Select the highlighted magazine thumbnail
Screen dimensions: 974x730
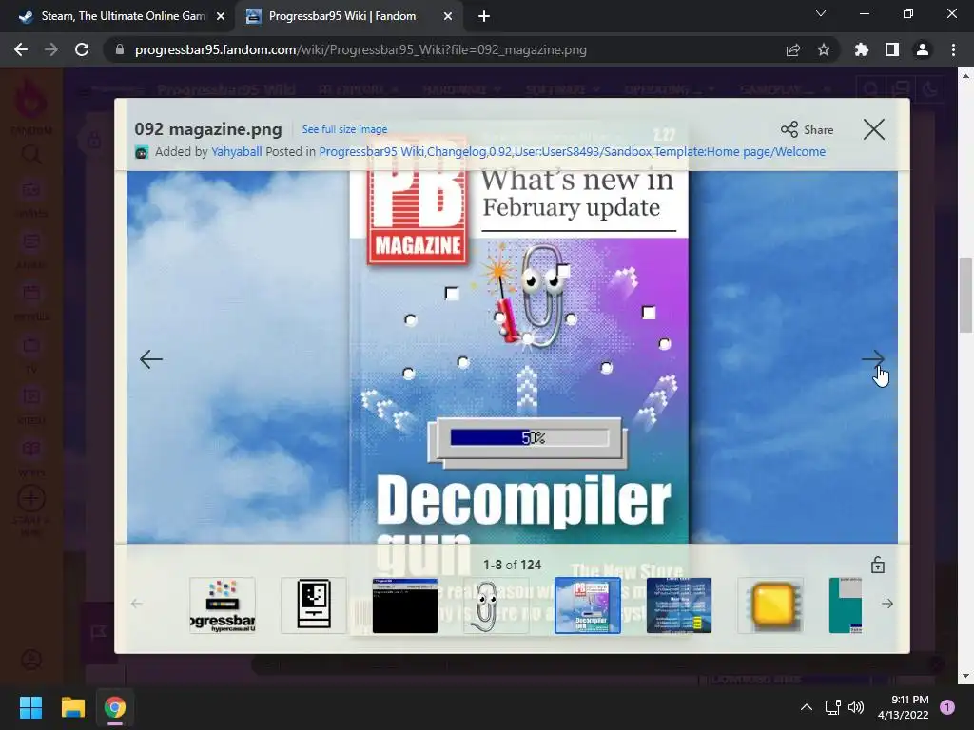(x=588, y=605)
